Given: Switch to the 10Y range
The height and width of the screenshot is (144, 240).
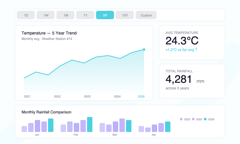Looking at the screenshot, I should 125,15.
